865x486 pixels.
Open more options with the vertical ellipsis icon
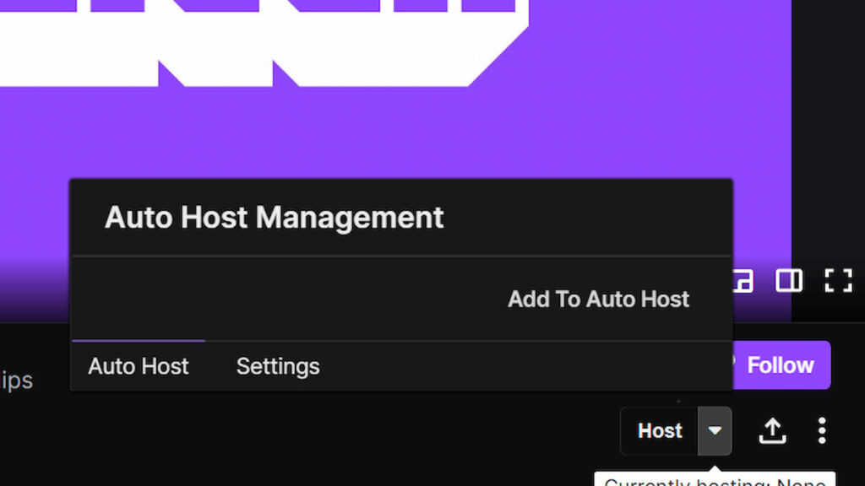click(822, 430)
